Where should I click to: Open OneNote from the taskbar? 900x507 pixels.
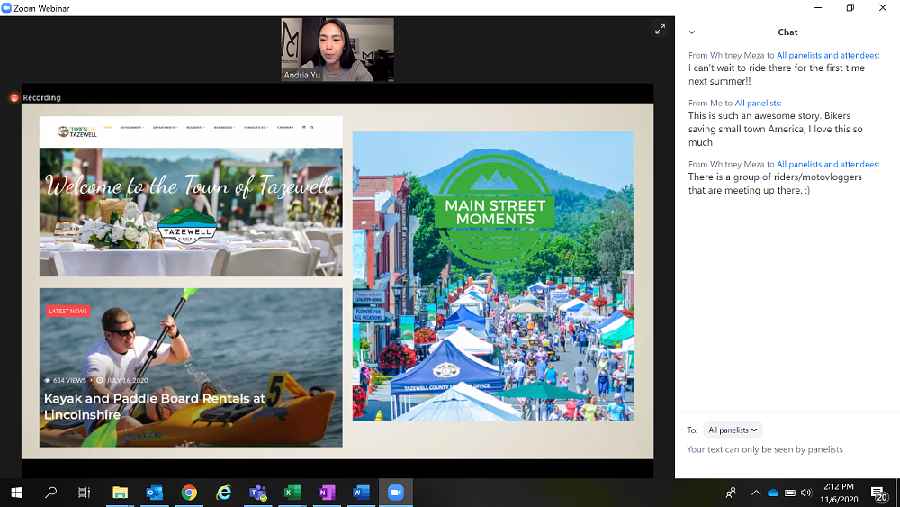(x=326, y=493)
